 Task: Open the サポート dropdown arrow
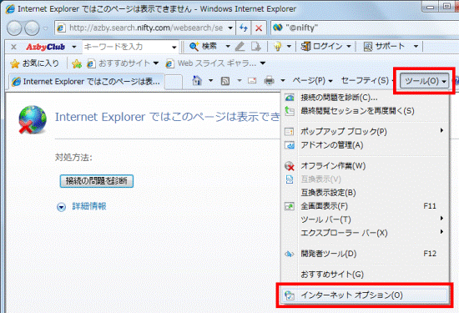coord(416,47)
